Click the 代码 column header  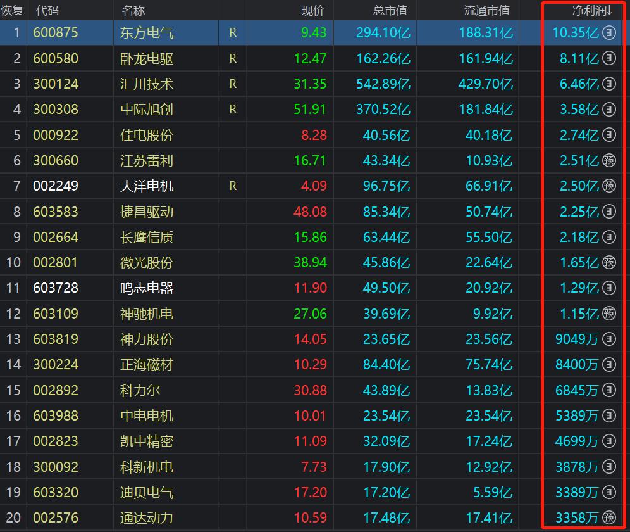47,11
